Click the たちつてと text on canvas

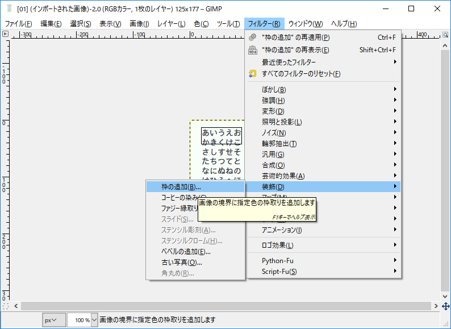pos(221,161)
